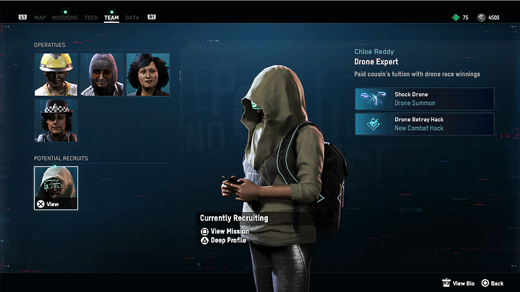
Task: Click the 75 tech points value
Action: [466, 17]
